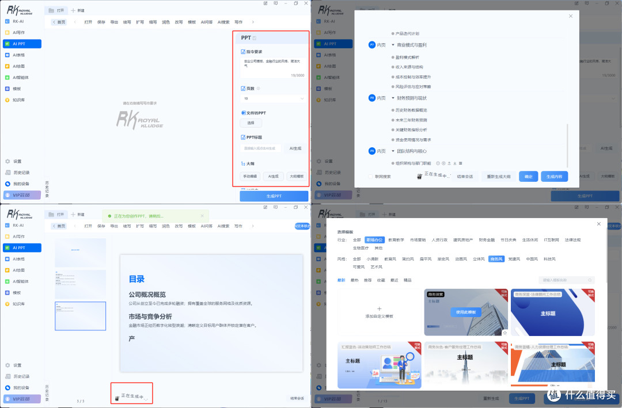The image size is (622, 408).
Task: Tick the 联网搜索 checkbox in the outline dialog
Action: [x=370, y=177]
